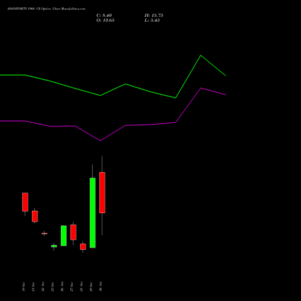Screen dimensions: 301x301
Task: Click the tall green candle above 29 Oct
Action: point(93,213)
